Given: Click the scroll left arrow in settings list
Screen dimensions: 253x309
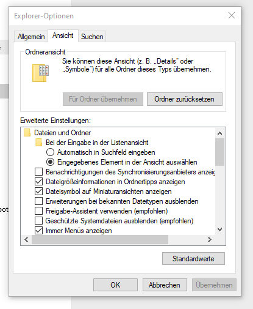Looking at the screenshot, I should [x=26, y=239].
